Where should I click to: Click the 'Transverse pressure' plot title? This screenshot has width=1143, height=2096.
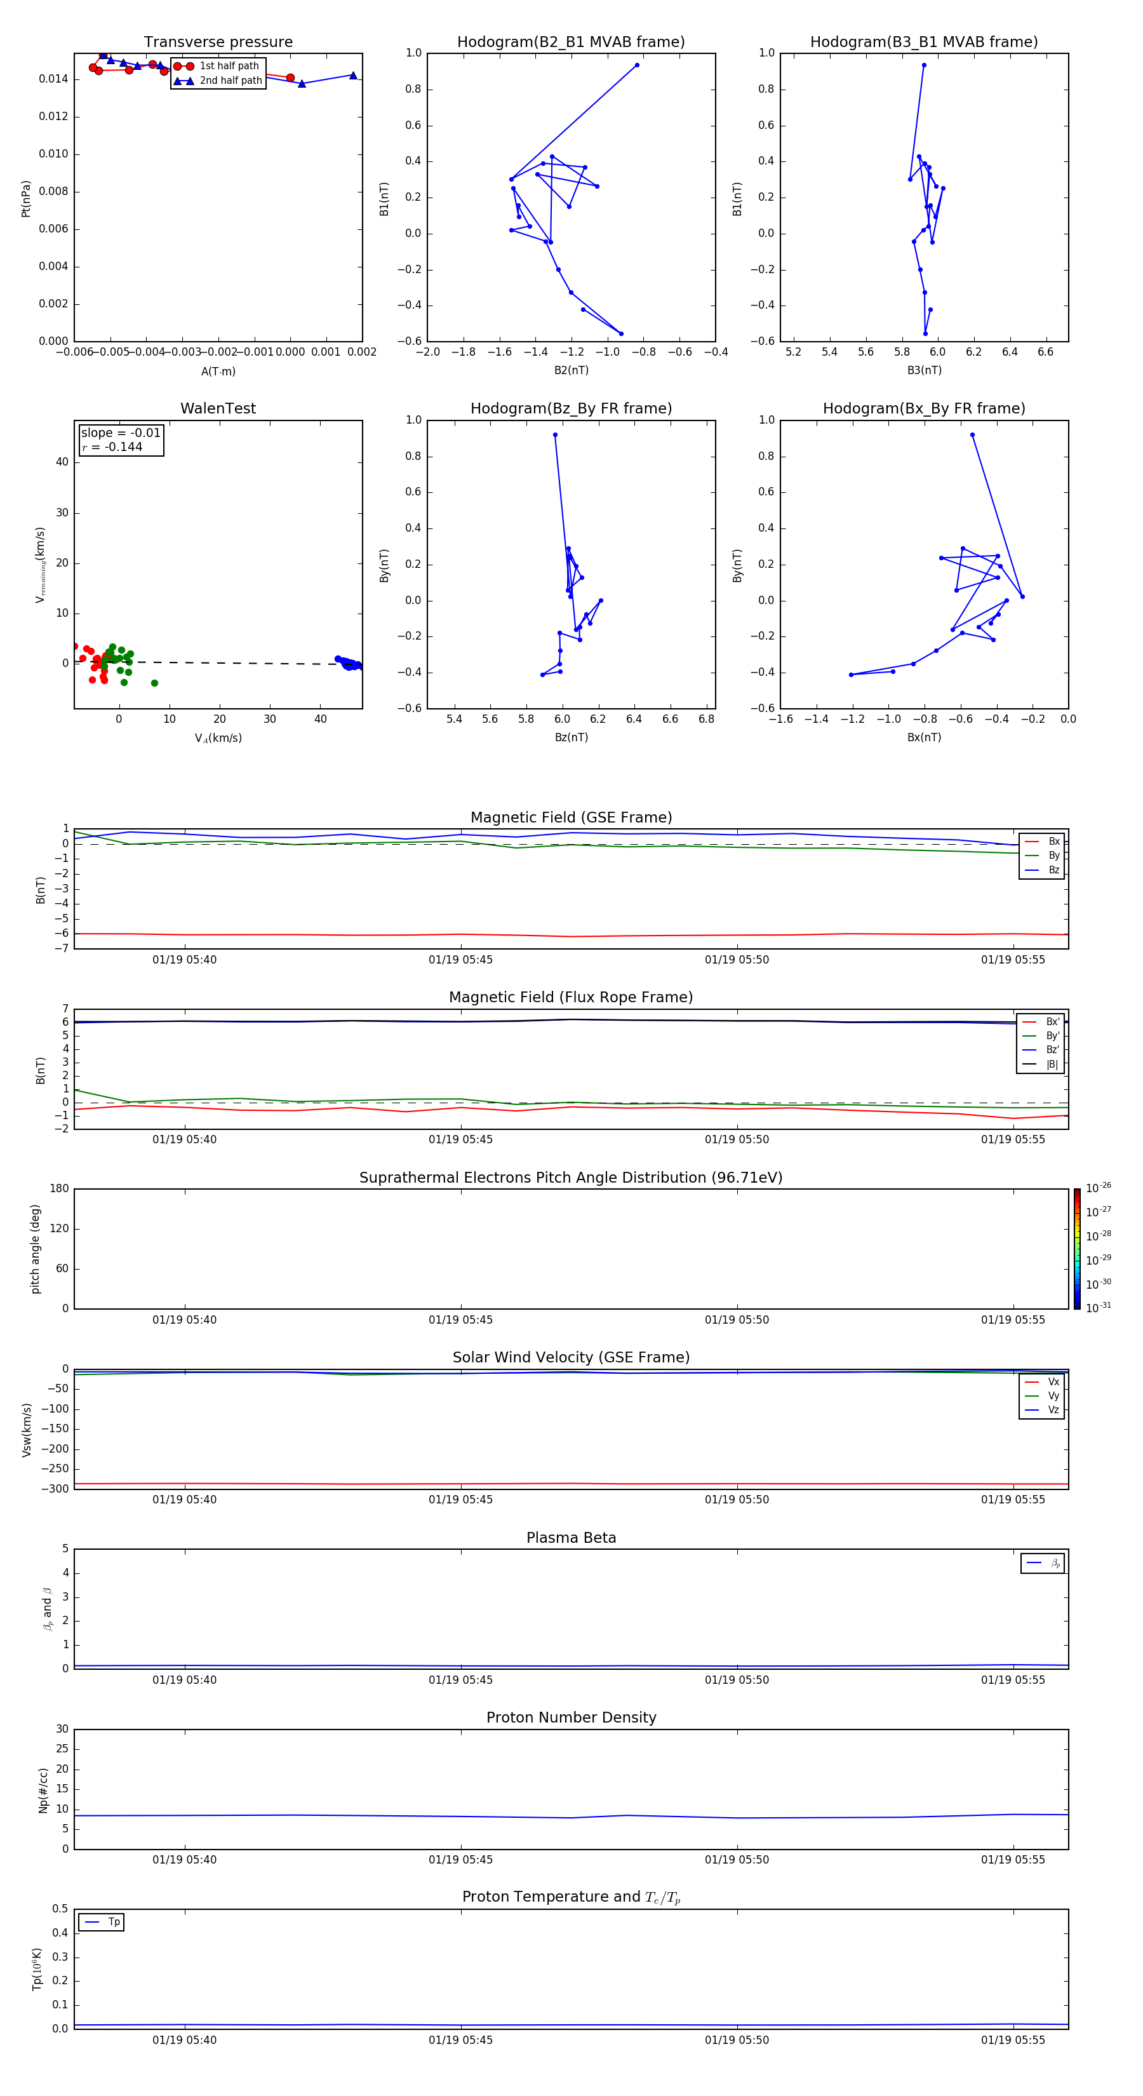pos(218,43)
